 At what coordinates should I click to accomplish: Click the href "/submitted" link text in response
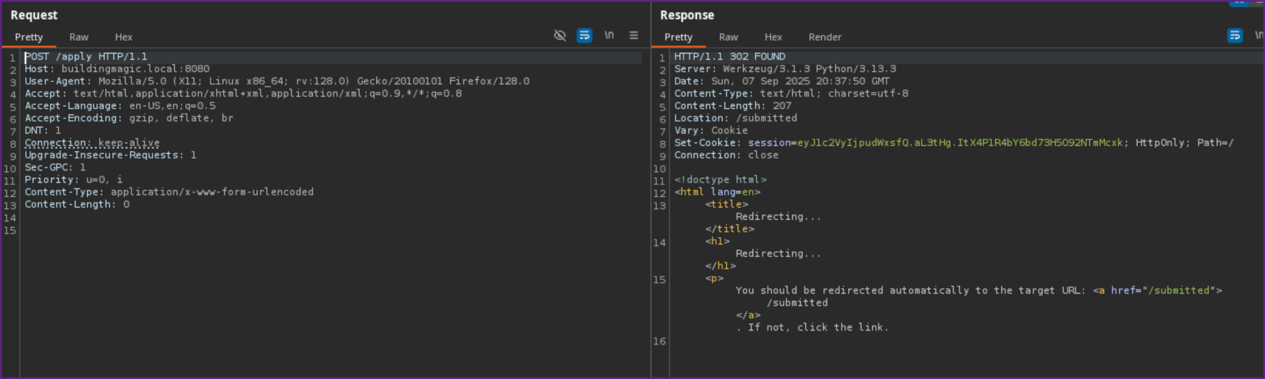(x=1179, y=291)
